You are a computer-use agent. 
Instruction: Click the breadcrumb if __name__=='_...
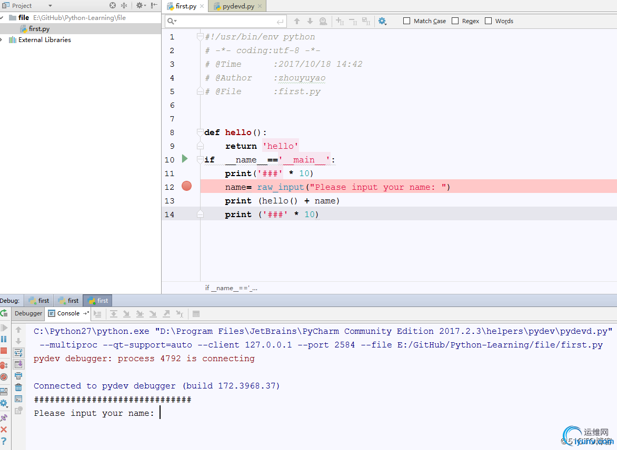(231, 288)
